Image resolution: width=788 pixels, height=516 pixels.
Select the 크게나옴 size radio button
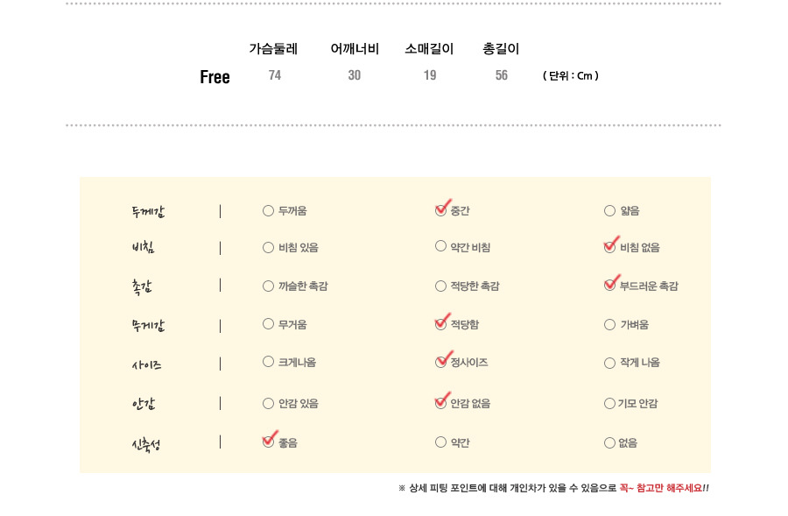269,362
